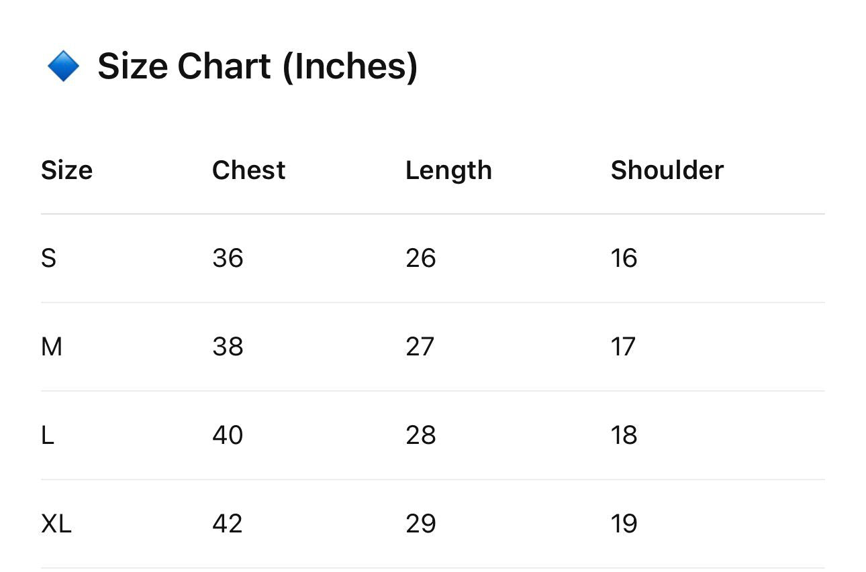Click chest value 36 for size S

(x=228, y=258)
